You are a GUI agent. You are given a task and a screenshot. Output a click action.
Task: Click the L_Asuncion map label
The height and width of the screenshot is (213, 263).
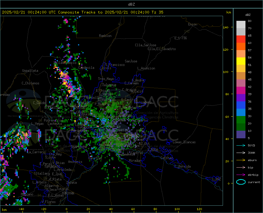(x=146, y=68)
